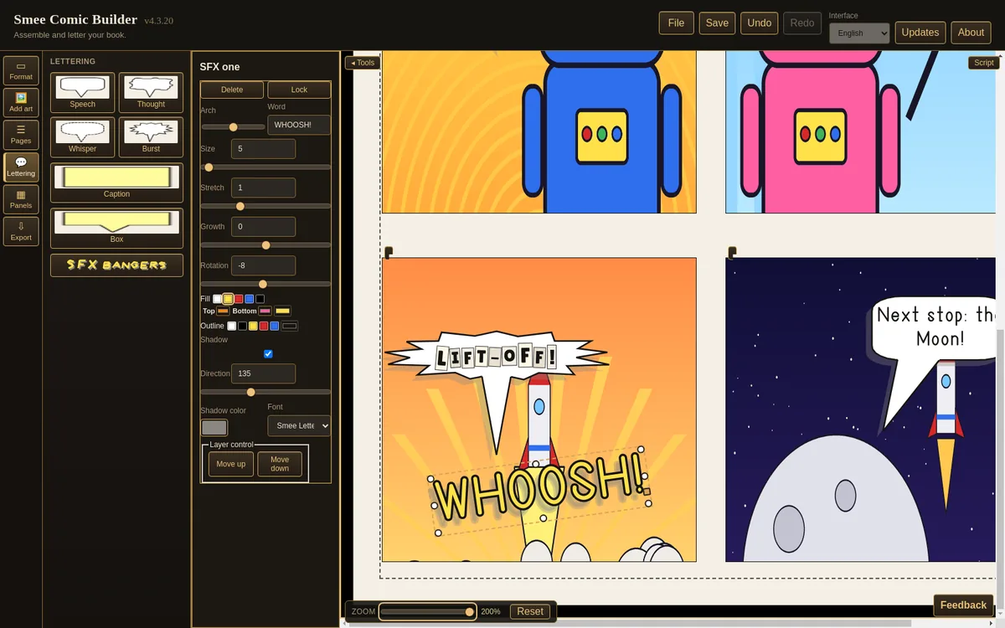The image size is (1005, 628).
Task: Click the bottom-right panel corner handle
Action: [732, 252]
